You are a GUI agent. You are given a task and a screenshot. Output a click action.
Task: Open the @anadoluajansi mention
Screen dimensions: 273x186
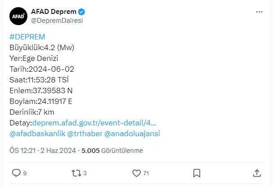[x=132, y=134]
